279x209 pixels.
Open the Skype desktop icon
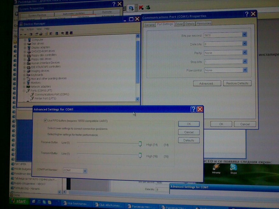(233, 167)
